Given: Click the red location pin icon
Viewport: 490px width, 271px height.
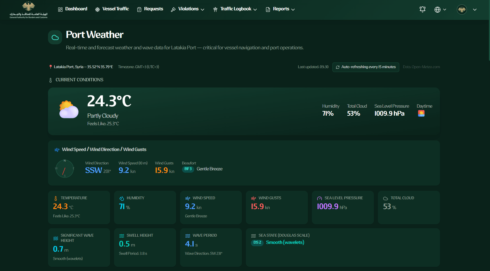Looking at the screenshot, I should (x=51, y=67).
